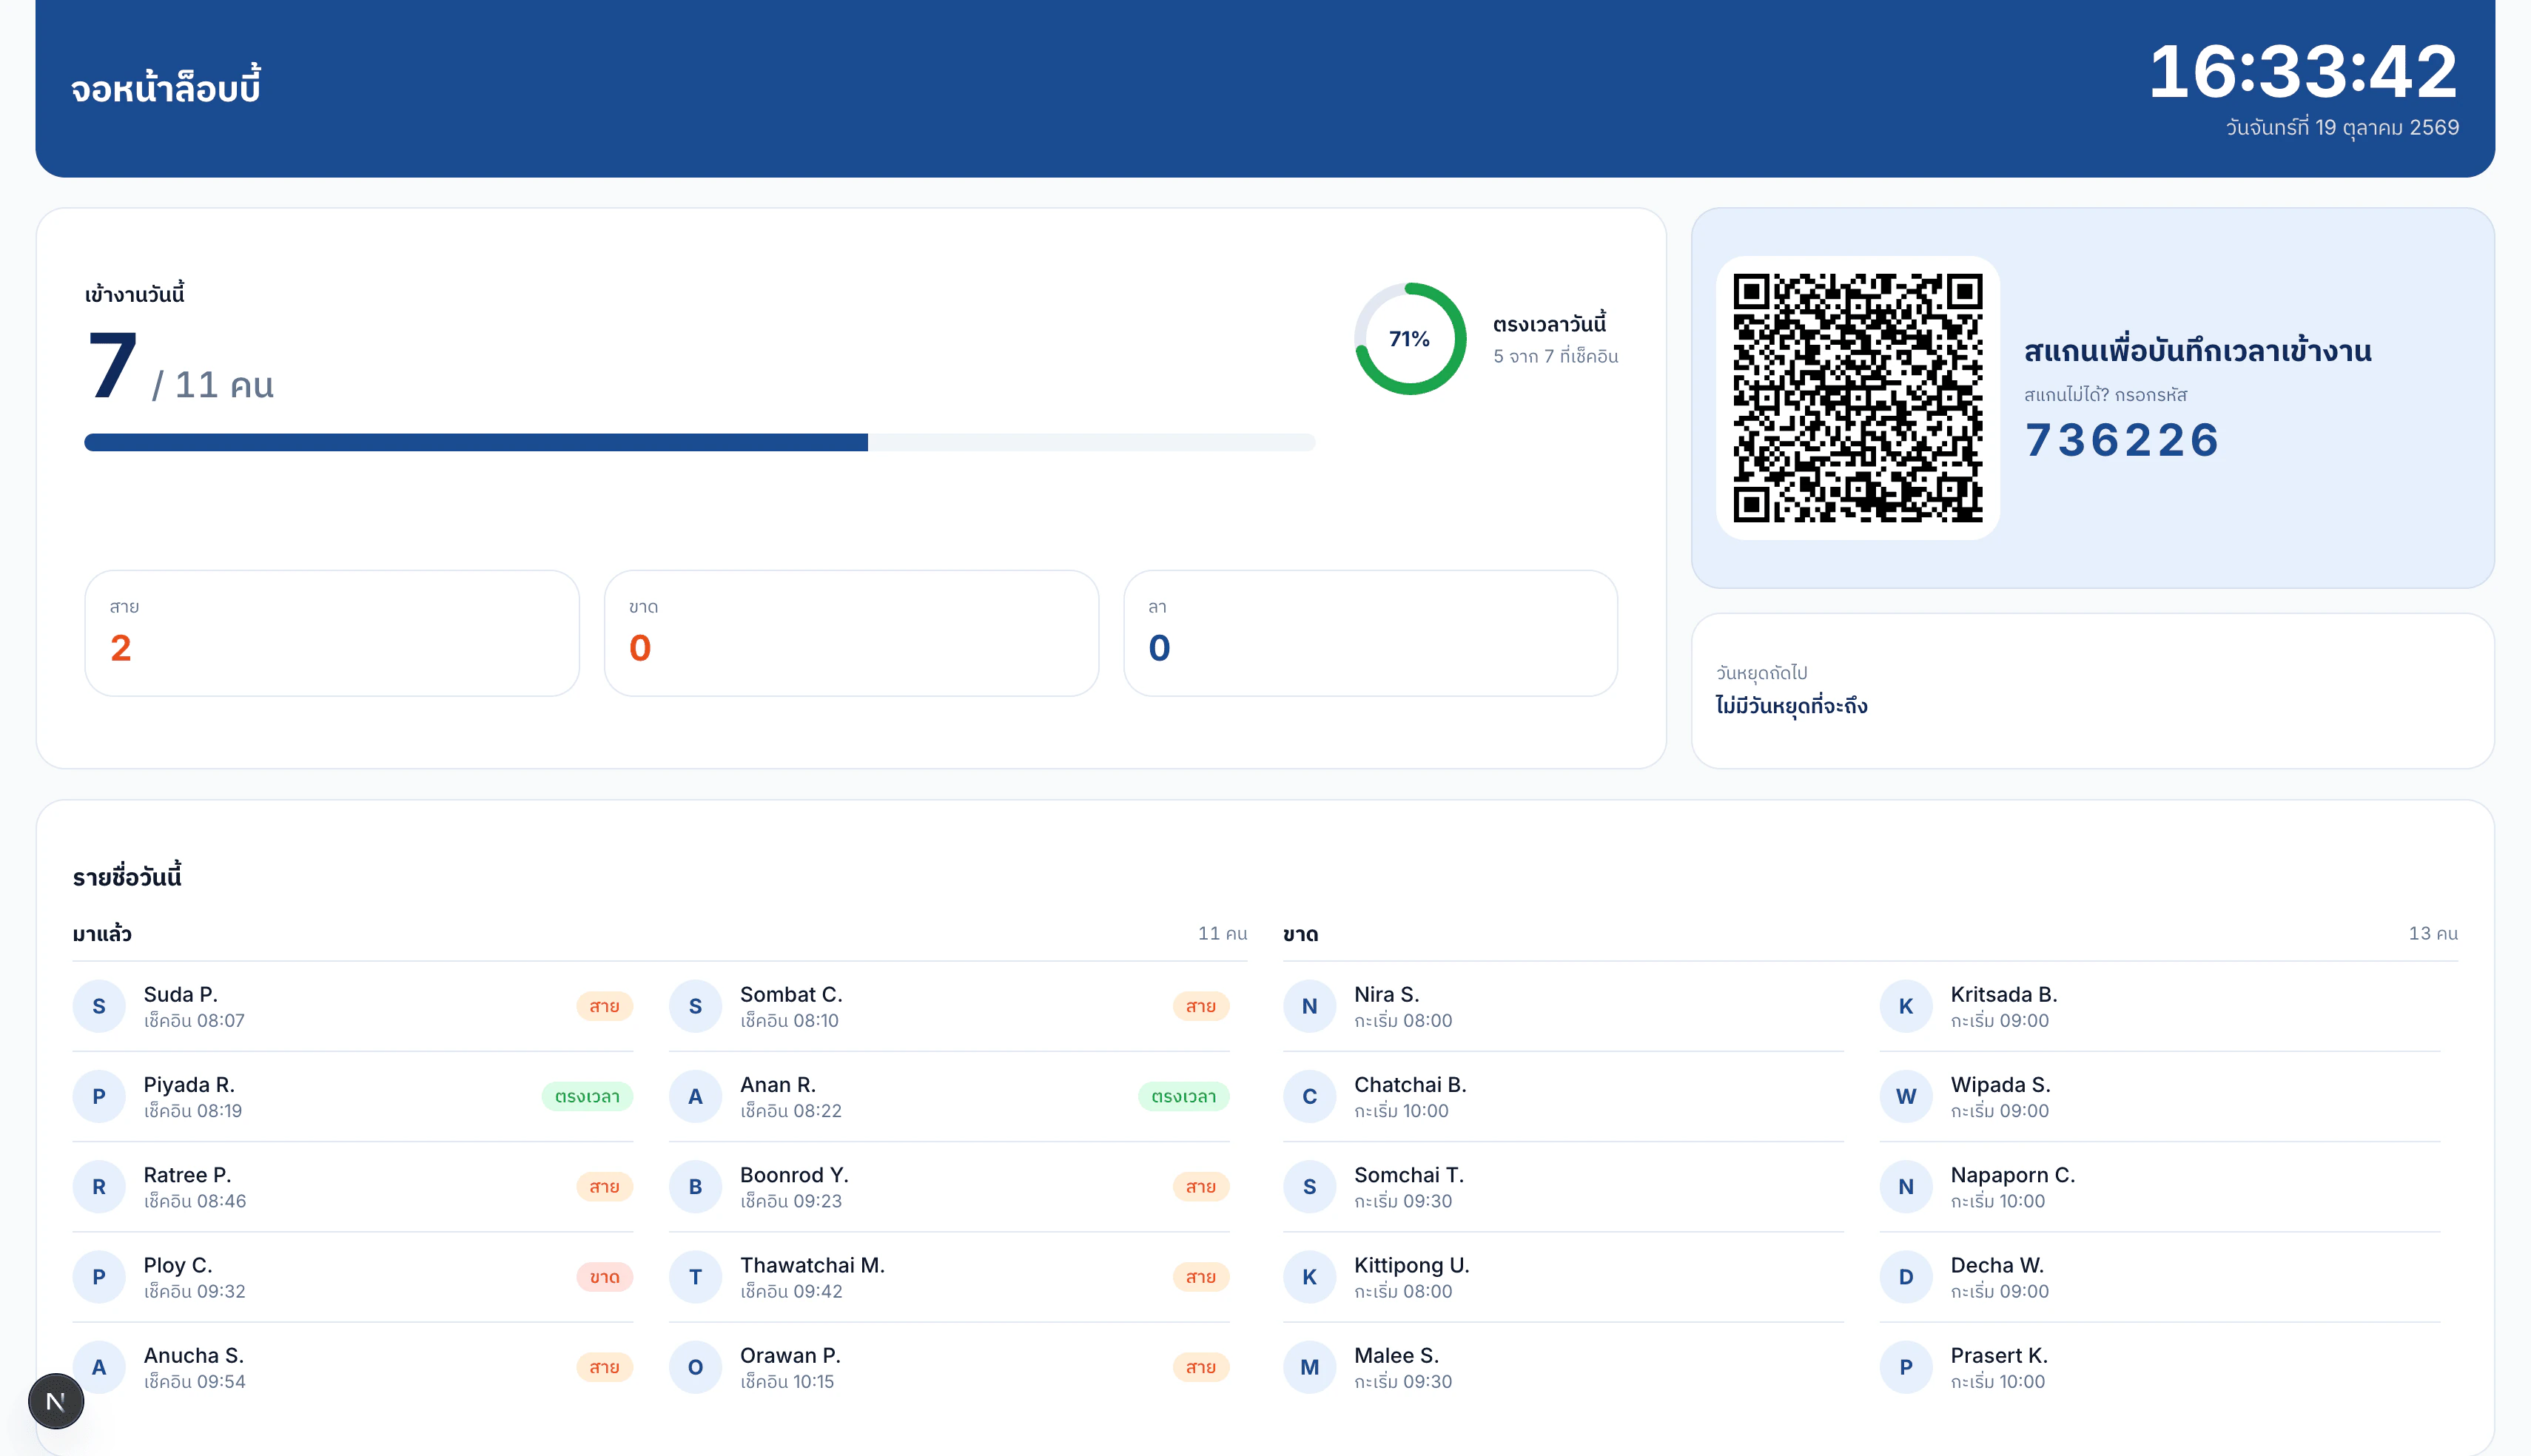Select the สาย count card showing 2
The height and width of the screenshot is (1456, 2531).
click(x=332, y=633)
